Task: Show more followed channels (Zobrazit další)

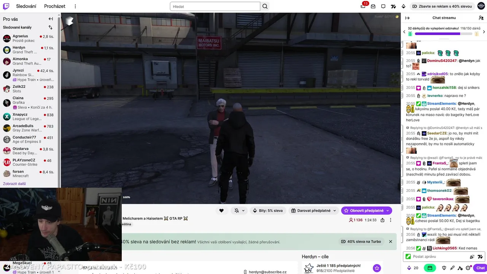Action: [14, 183]
